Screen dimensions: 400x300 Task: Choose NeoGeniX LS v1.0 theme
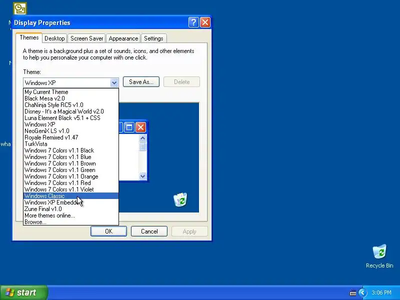[71, 131]
